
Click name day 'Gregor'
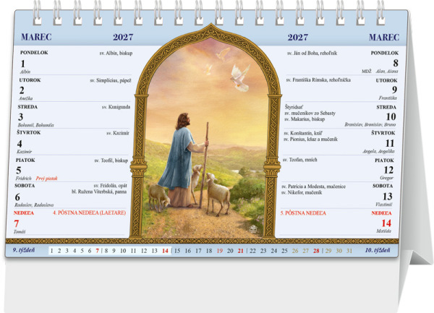(x=387, y=178)
